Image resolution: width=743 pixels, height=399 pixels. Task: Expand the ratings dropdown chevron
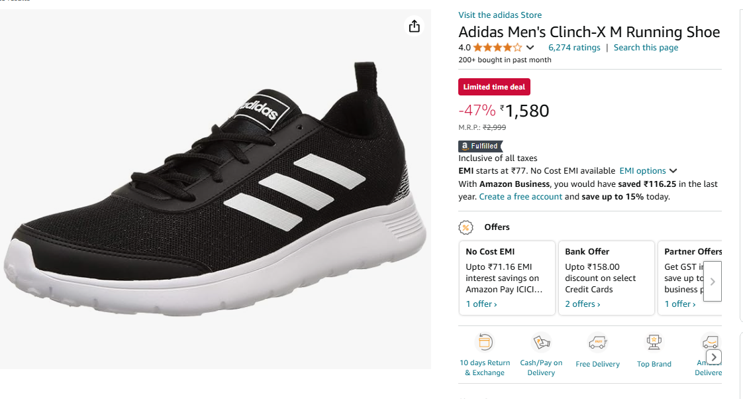coord(530,48)
